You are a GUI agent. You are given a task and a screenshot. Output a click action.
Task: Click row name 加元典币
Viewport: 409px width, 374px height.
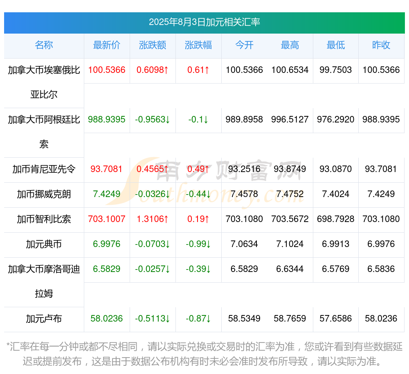click(44, 244)
